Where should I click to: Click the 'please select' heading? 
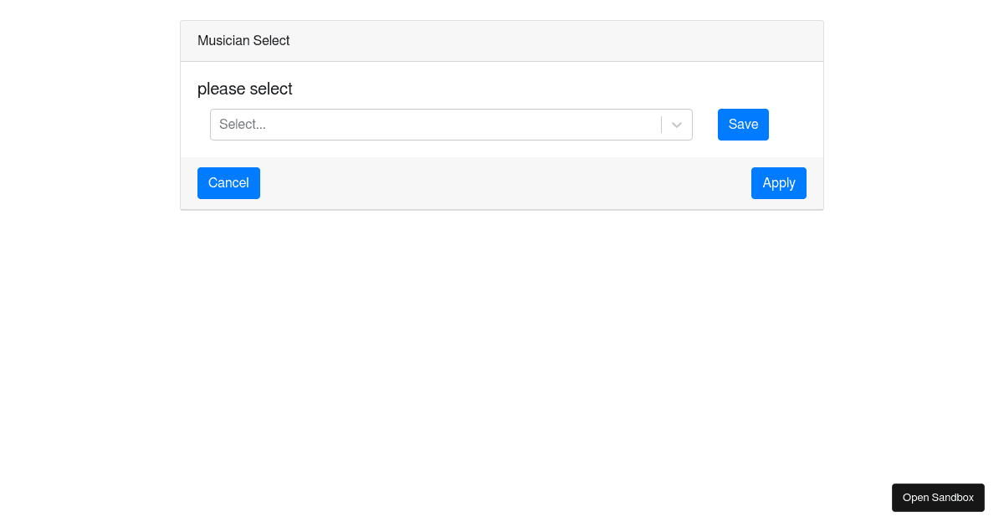[x=244, y=89]
